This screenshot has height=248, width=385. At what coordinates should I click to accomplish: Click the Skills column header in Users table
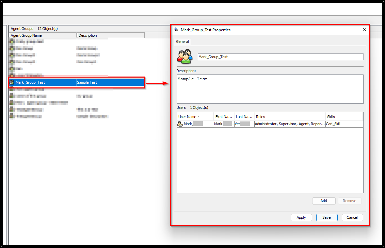coord(344,117)
